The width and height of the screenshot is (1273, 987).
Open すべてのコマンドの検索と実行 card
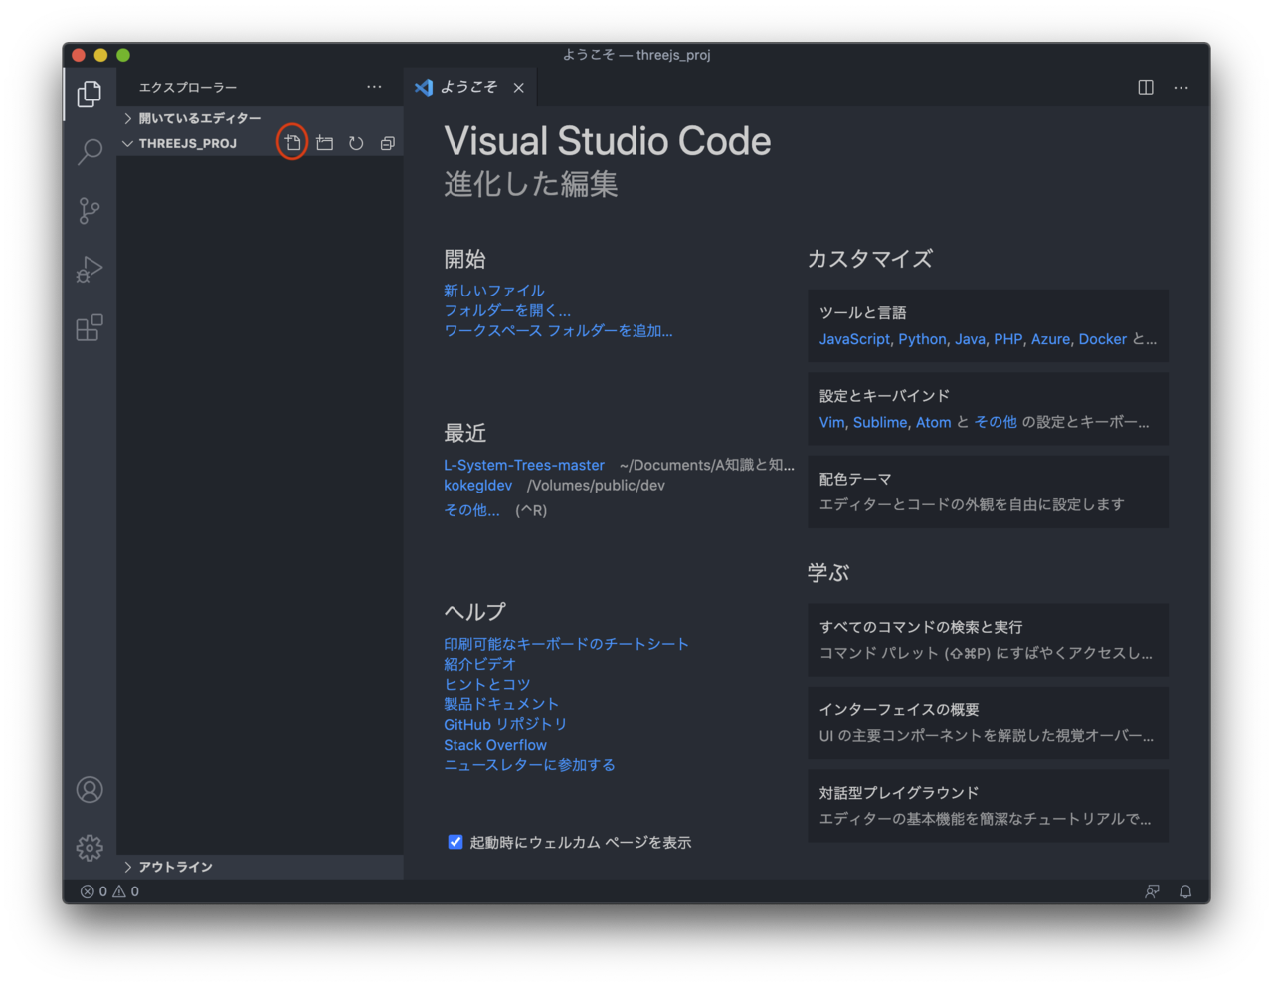click(988, 640)
